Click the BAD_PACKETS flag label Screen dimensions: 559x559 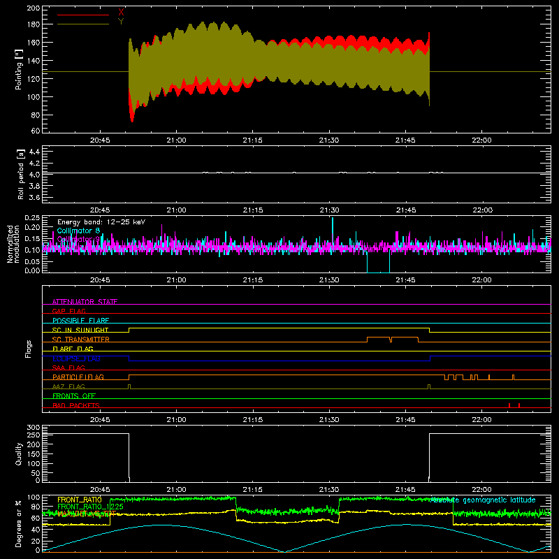[76, 405]
